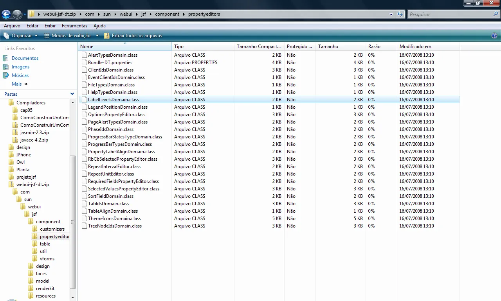Image resolution: width=501 pixels, height=301 pixels.
Task: Click the search magnifier icon
Action: pos(496,14)
